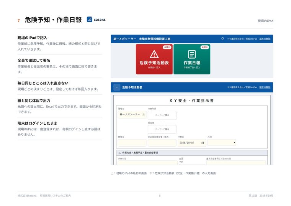The image size is (291, 206).
Task: Click the sasara logo icon
Action: (90, 19)
